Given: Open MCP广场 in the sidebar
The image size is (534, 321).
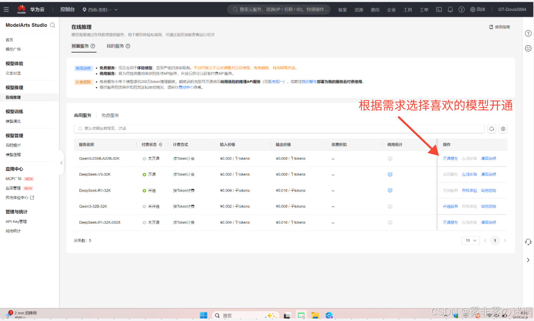Looking at the screenshot, I should [13, 179].
